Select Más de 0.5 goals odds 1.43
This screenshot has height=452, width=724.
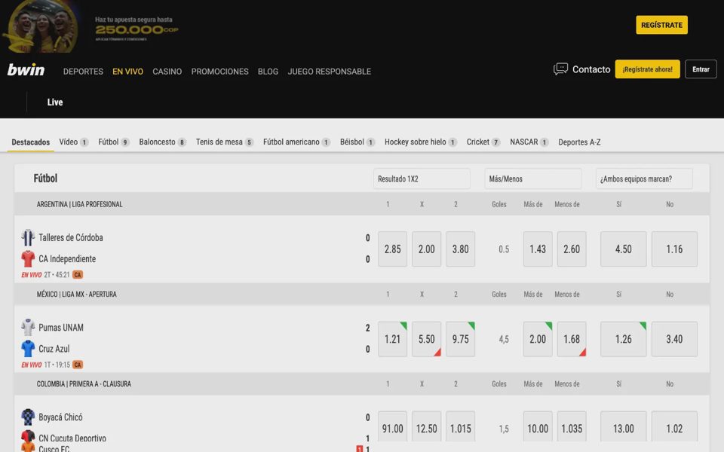click(x=538, y=249)
